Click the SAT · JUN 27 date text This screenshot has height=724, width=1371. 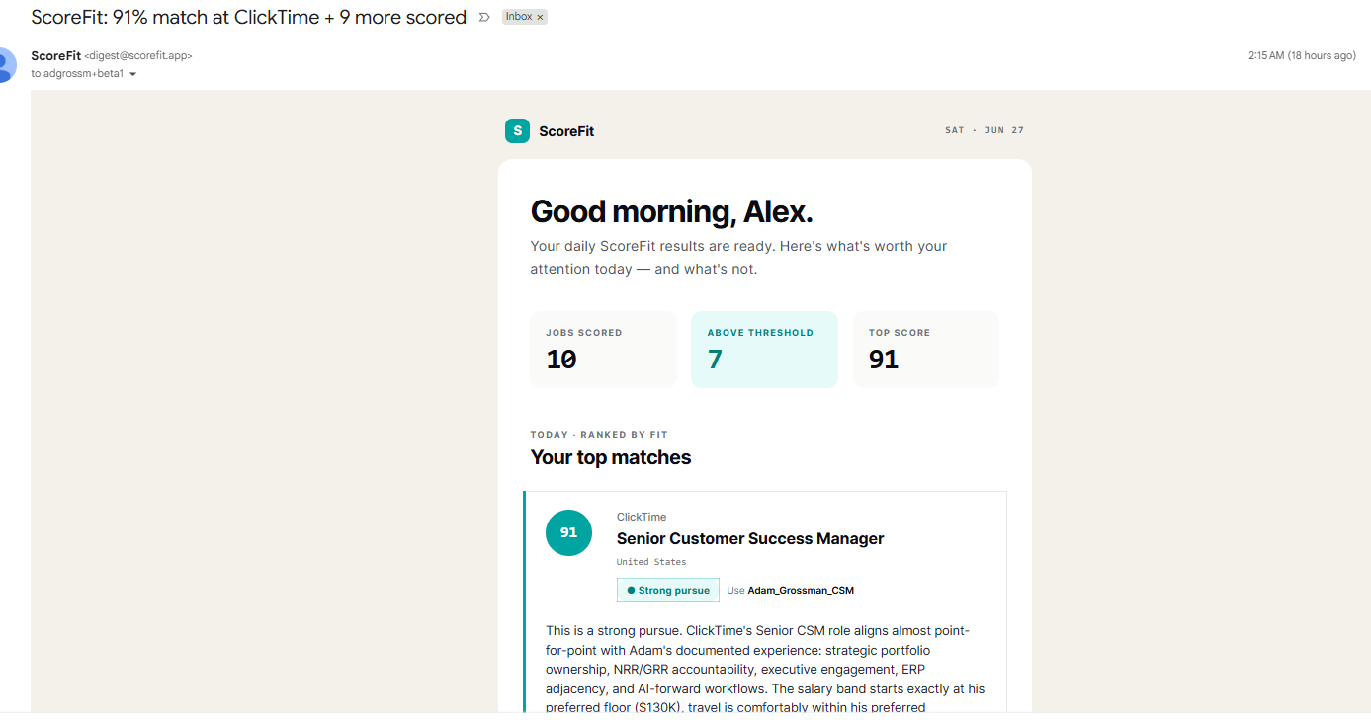[x=985, y=130]
